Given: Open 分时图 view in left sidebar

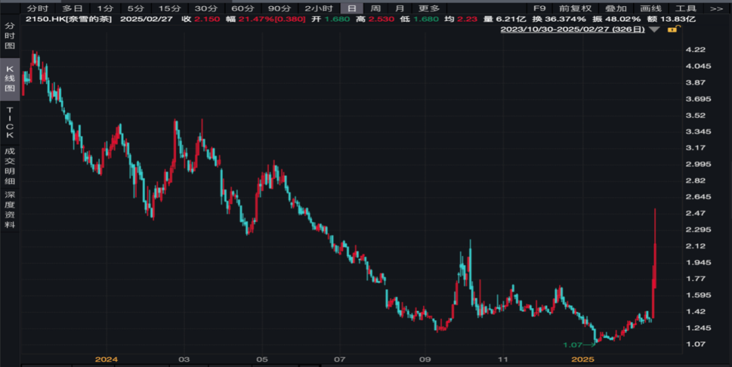Looking at the screenshot, I should (9, 36).
